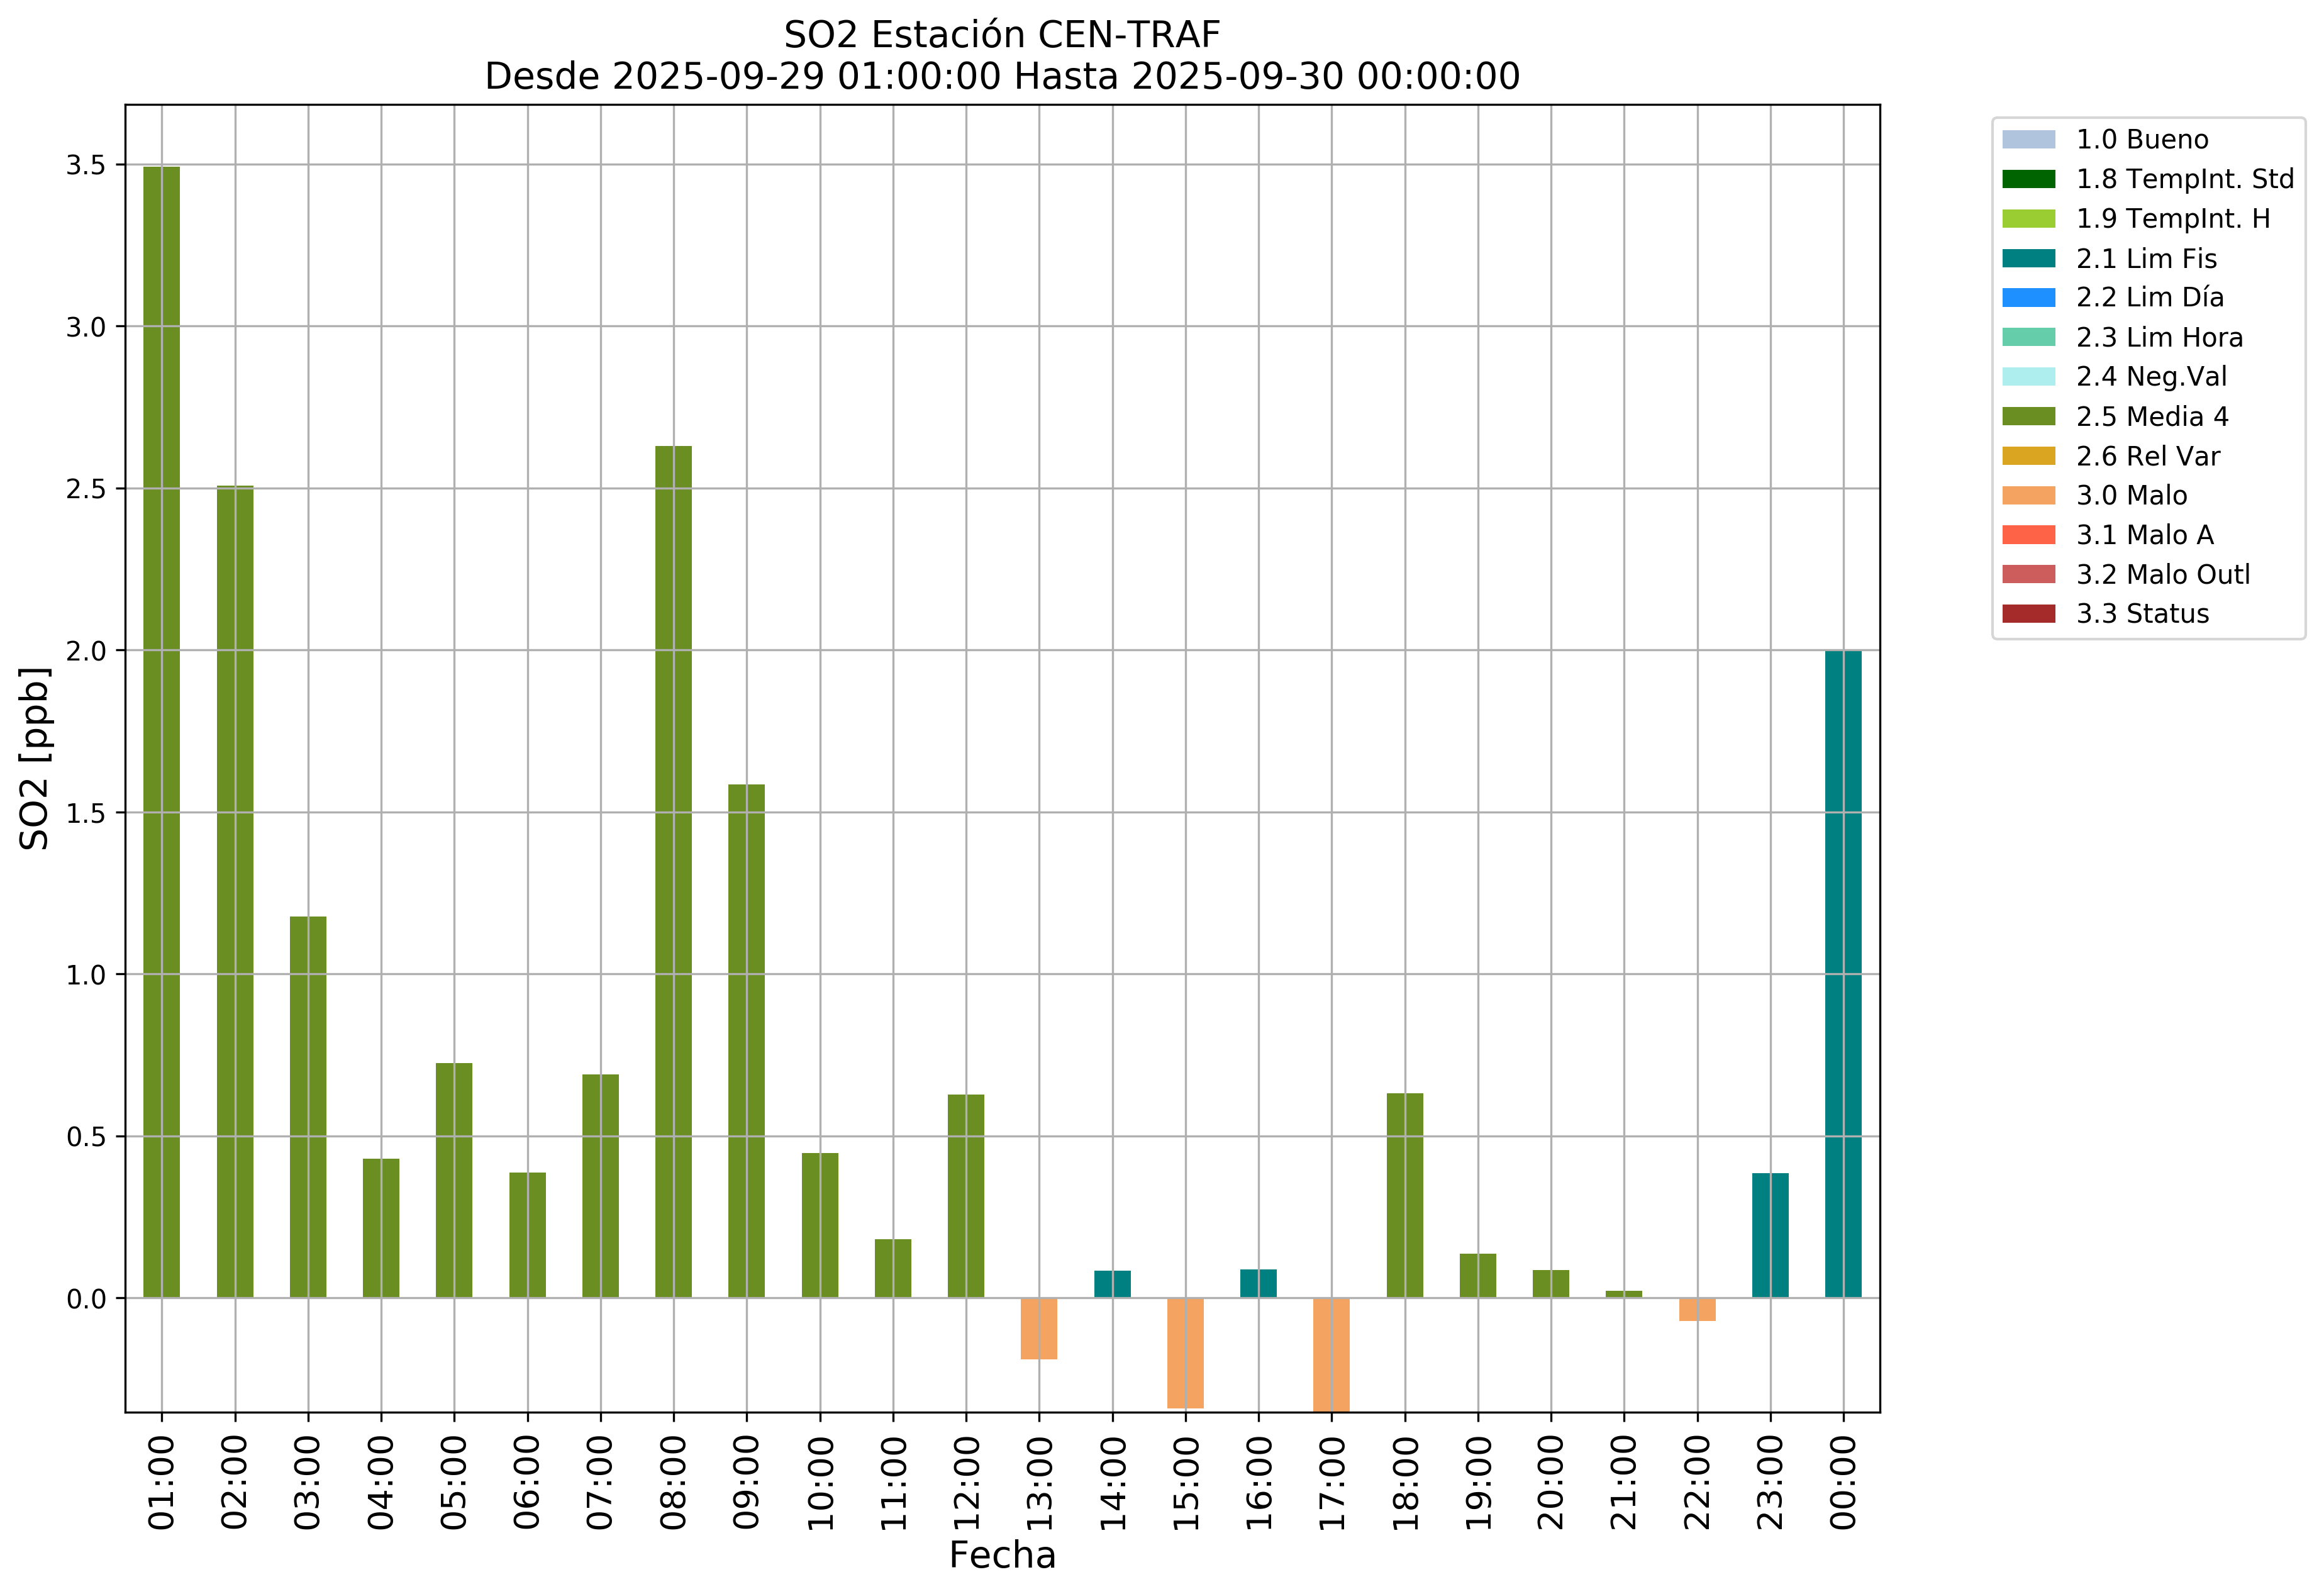Screen dimensions: 2324x1594
Task: Click the 2.5 Media 4 legend swatch
Action: click(x=2028, y=417)
